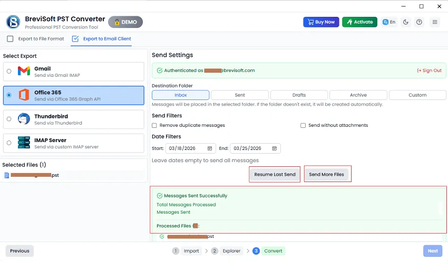Viewport: 448px width, 261px height.
Task: Click the Start date field
Action: pyautogui.click(x=190, y=148)
